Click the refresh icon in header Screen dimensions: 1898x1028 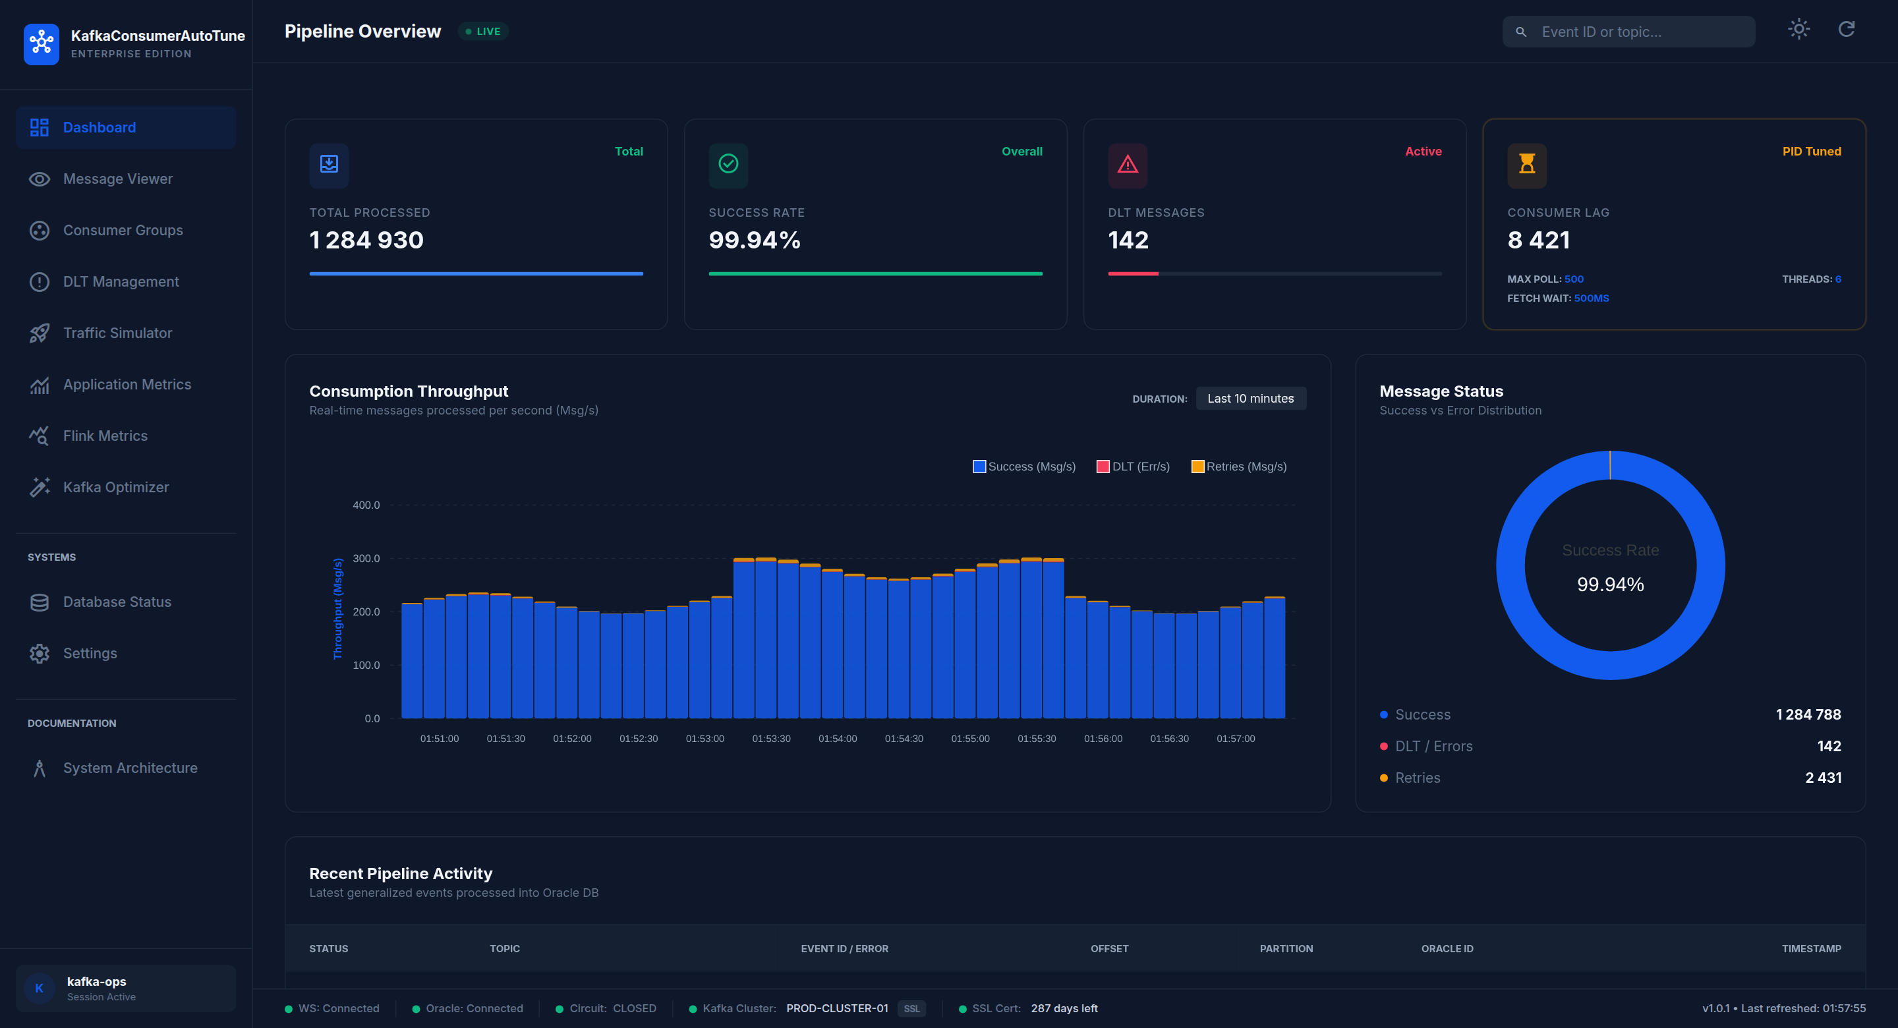(x=1847, y=30)
